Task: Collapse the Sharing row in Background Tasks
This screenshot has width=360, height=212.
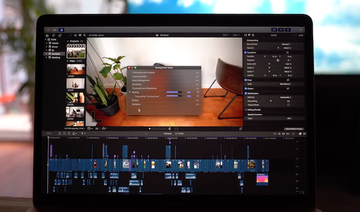Action: point(130,92)
